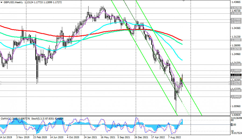Click the current price tag 1.17272
Image resolution: width=242 pixels, height=140 pixels.
point(235,75)
